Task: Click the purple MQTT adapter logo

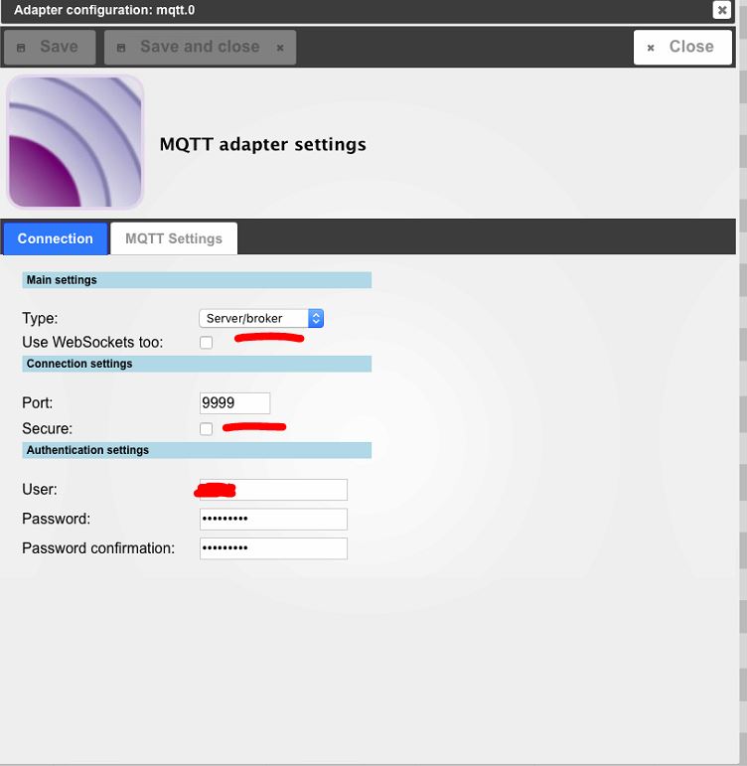Action: point(75,142)
